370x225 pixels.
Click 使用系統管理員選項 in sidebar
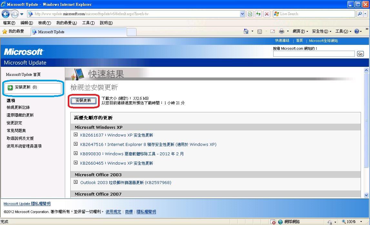24,146
